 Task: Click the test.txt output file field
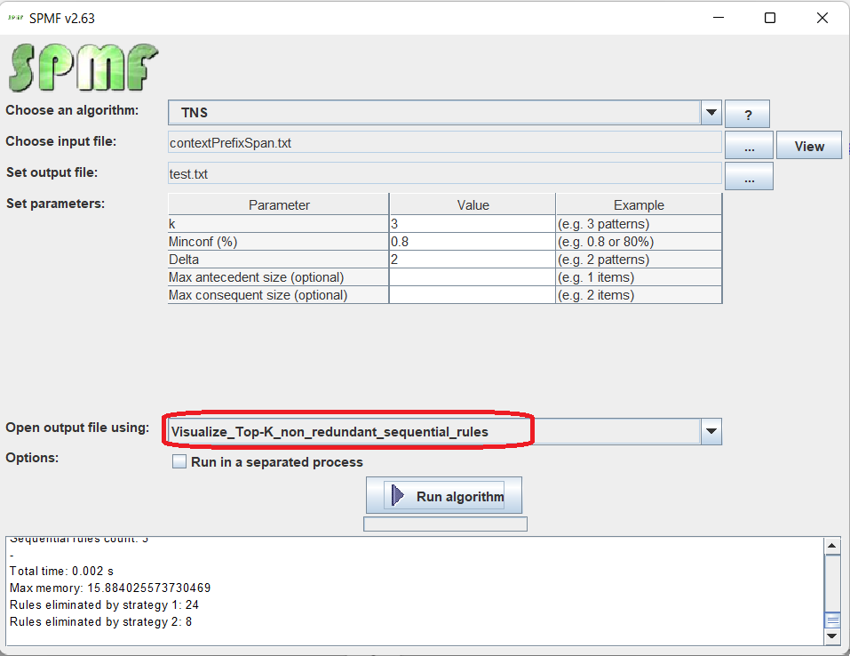[x=444, y=174]
